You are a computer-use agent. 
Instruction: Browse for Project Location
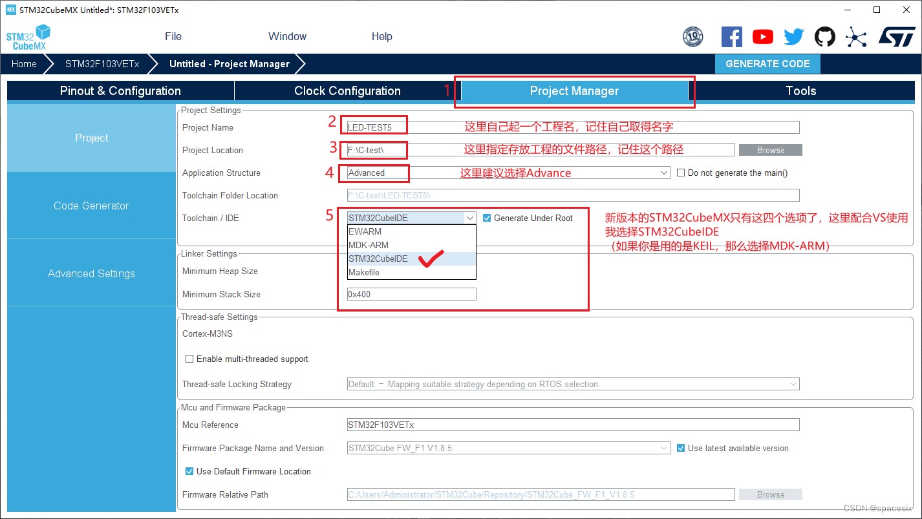click(771, 150)
